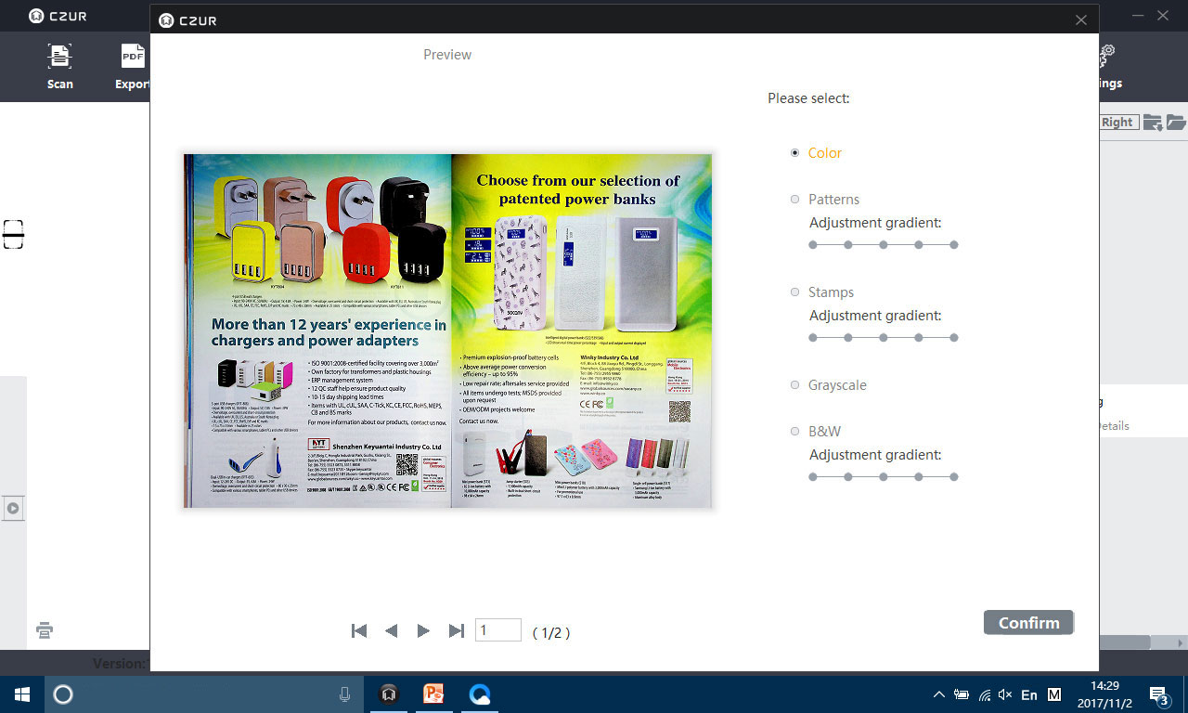This screenshot has width=1188, height=713.
Task: Open network tray icon
Action: click(x=984, y=694)
